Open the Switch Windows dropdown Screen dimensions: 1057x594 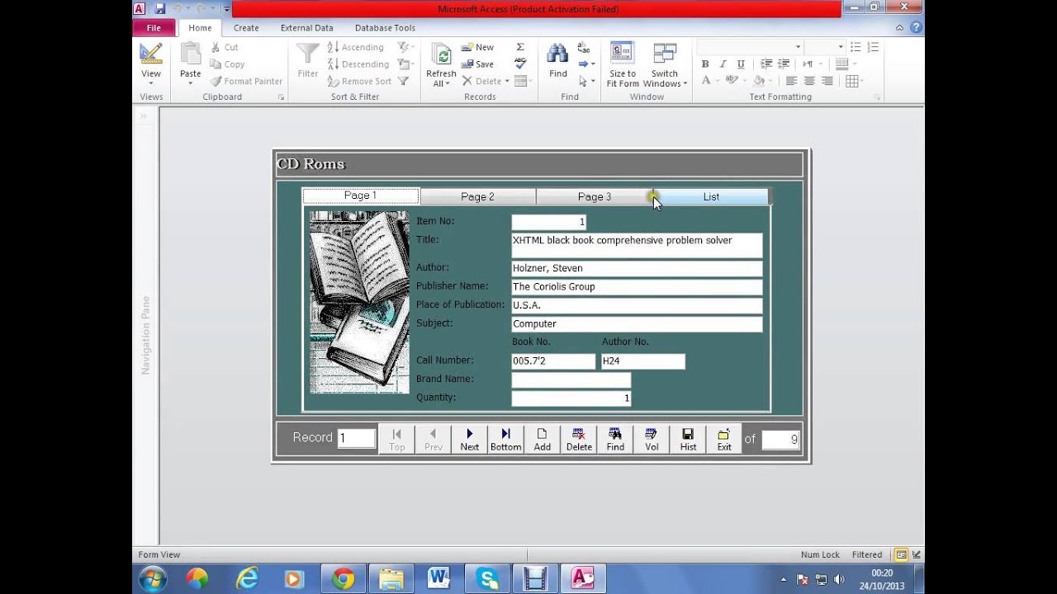coord(664,64)
